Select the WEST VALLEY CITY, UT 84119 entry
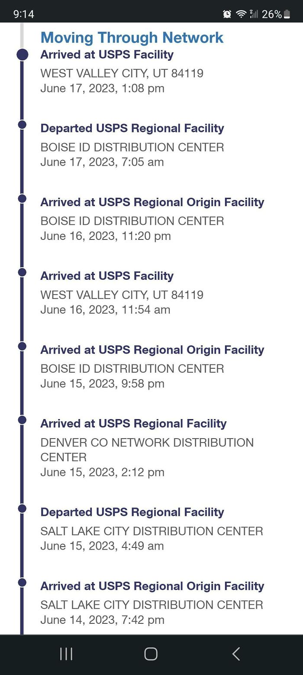The image size is (303, 675). (x=122, y=74)
